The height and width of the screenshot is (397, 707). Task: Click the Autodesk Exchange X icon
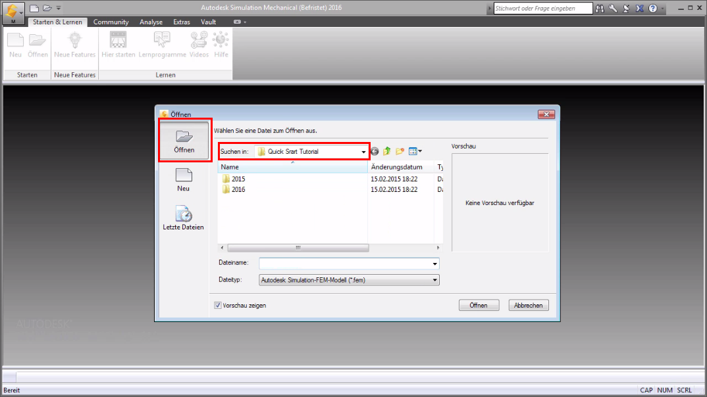[639, 8]
